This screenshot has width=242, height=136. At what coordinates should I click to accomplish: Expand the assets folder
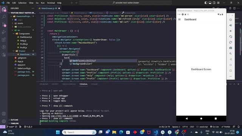point(22,23)
